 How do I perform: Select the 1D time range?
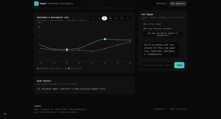pyautogui.click(x=93, y=18)
